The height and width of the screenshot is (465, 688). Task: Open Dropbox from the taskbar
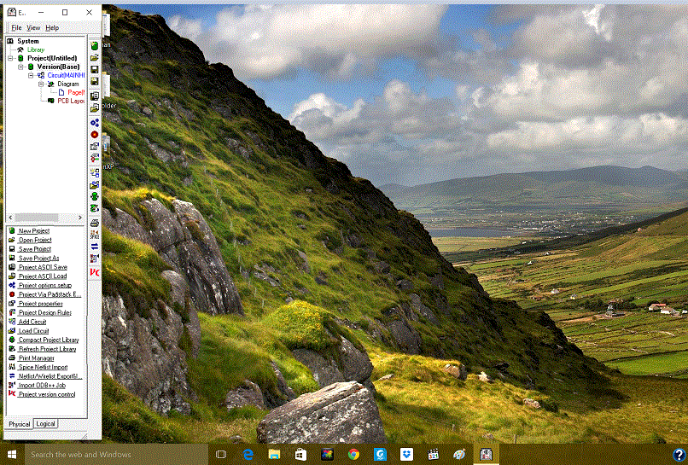[x=407, y=455]
